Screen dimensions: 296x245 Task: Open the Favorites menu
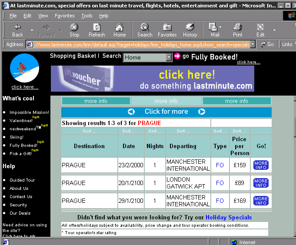tap(65, 16)
